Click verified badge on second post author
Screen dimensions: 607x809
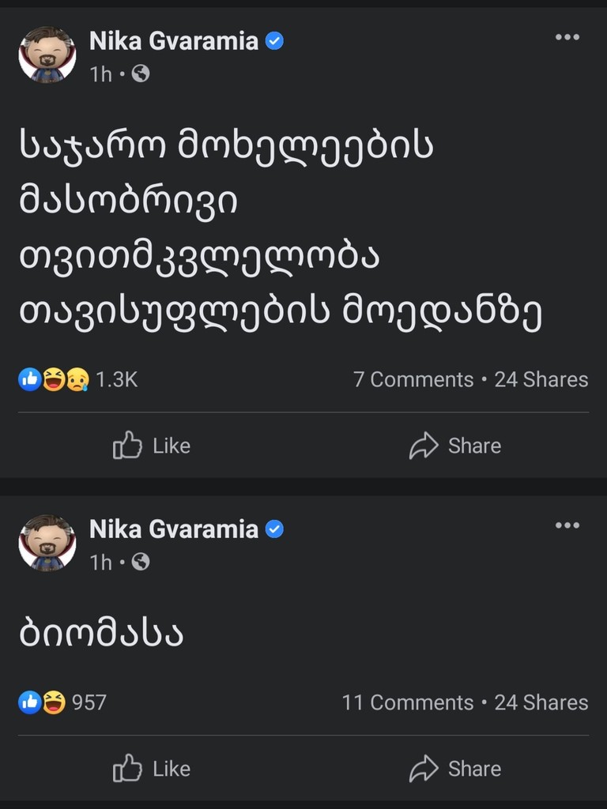pyautogui.click(x=274, y=529)
